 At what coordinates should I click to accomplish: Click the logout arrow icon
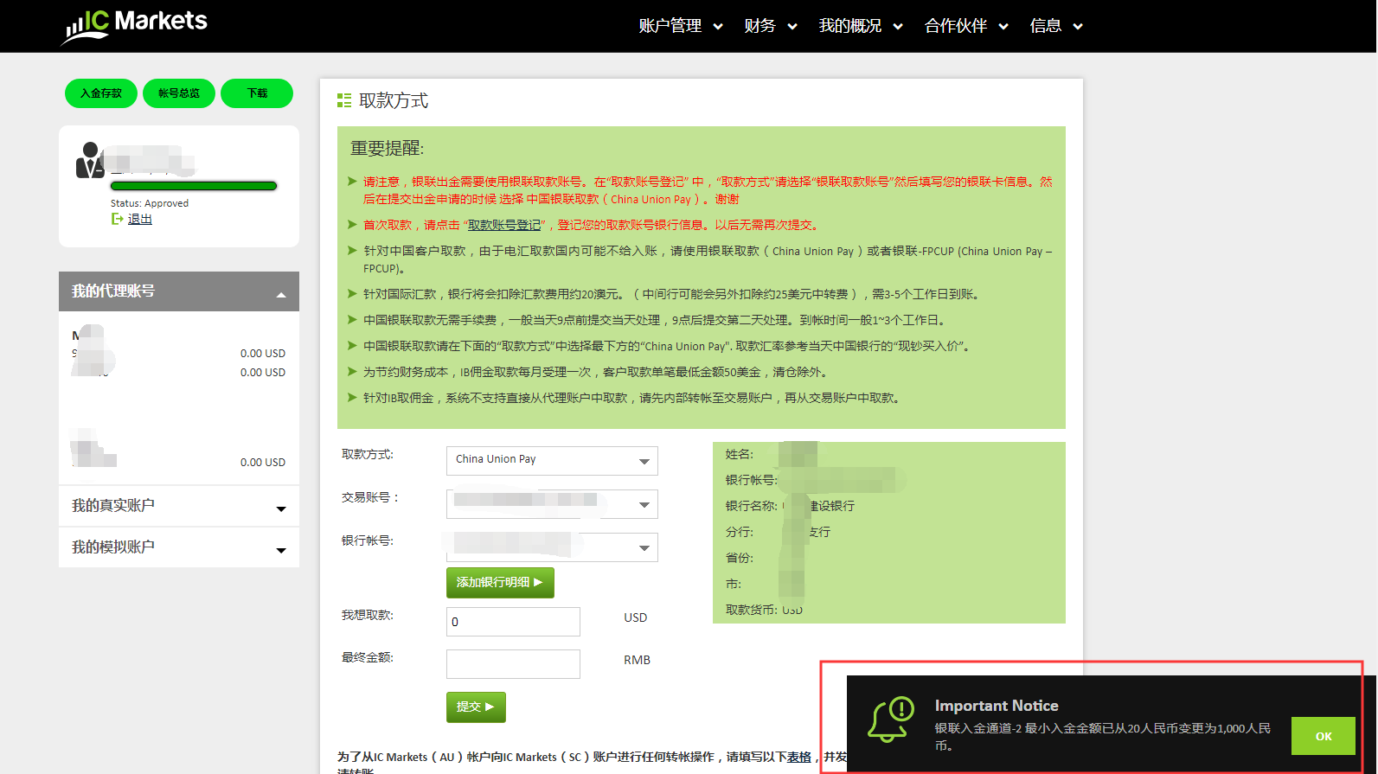[117, 219]
